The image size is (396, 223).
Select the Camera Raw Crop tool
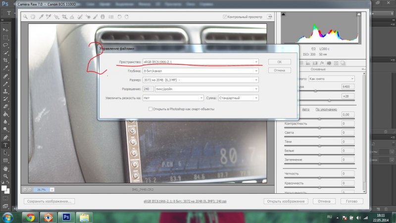pos(64,17)
